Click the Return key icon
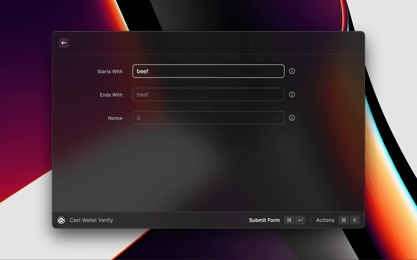 tap(300, 220)
